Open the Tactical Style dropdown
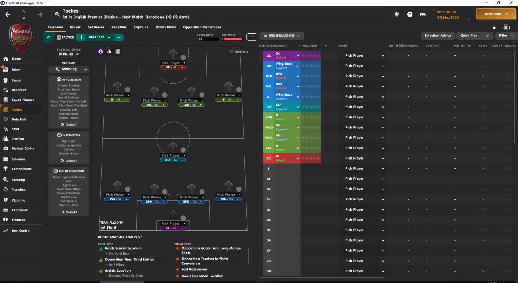Viewport: 518px width, 283px height. (69, 54)
